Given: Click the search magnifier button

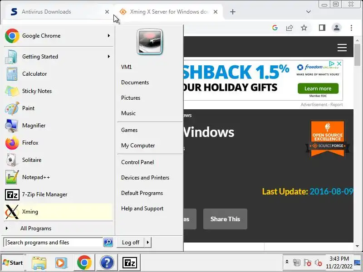Looking at the screenshot, I should pyautogui.click(x=108, y=243).
